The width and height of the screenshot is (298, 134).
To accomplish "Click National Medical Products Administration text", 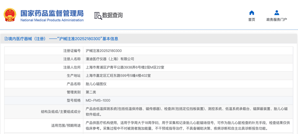I will point(52,20).
